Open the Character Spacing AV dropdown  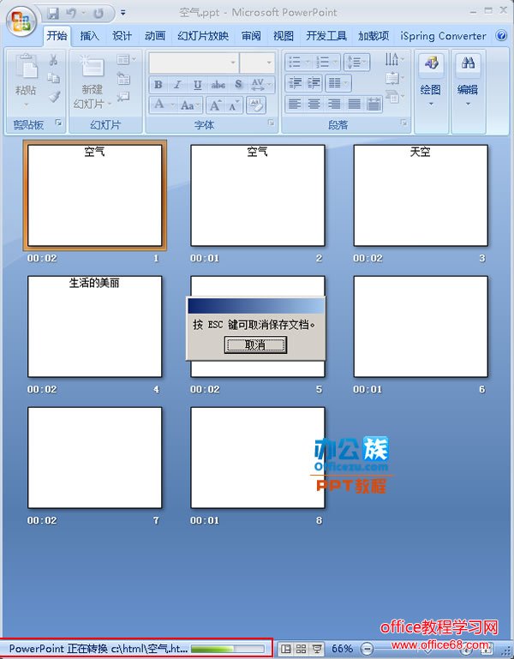(260, 85)
